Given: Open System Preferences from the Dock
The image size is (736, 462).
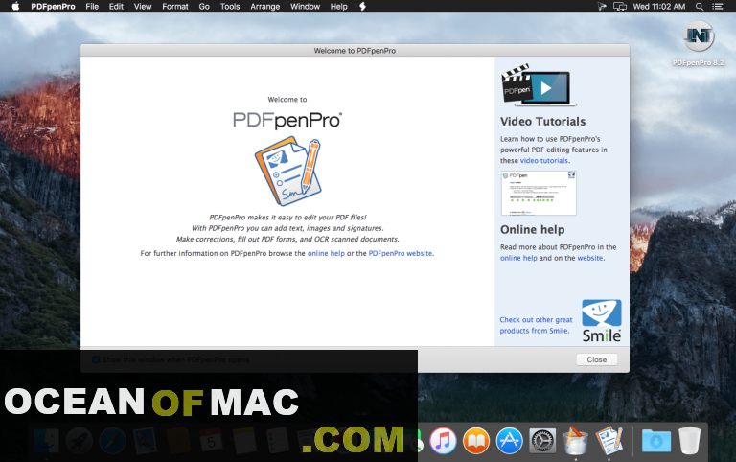Looking at the screenshot, I should (x=542, y=441).
